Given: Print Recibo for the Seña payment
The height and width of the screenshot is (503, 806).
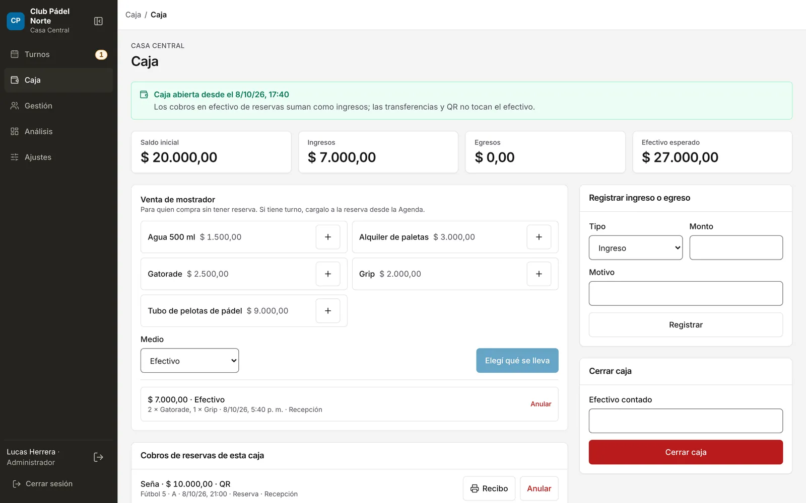Looking at the screenshot, I should [489, 488].
